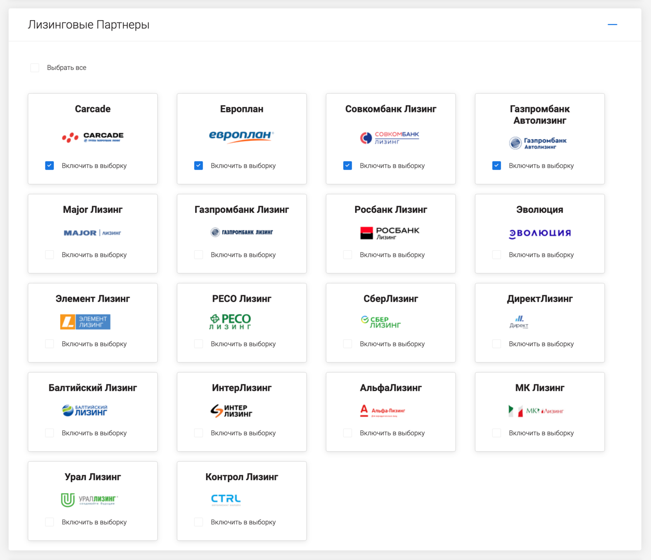Click the 'Carcade' card title
The height and width of the screenshot is (560, 651).
coord(93,109)
